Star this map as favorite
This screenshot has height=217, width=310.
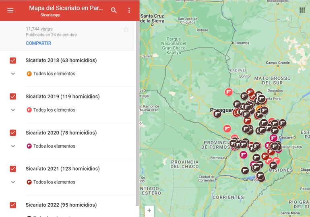(x=126, y=29)
